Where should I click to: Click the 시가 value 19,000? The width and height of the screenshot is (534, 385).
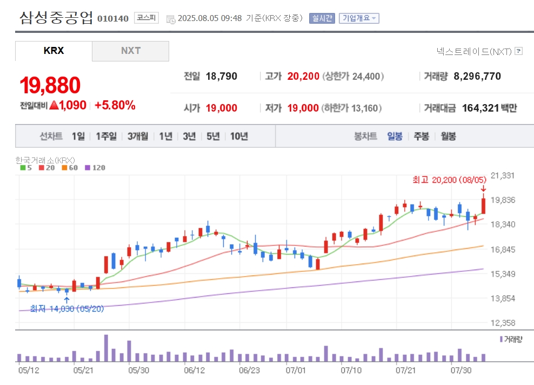click(222, 108)
